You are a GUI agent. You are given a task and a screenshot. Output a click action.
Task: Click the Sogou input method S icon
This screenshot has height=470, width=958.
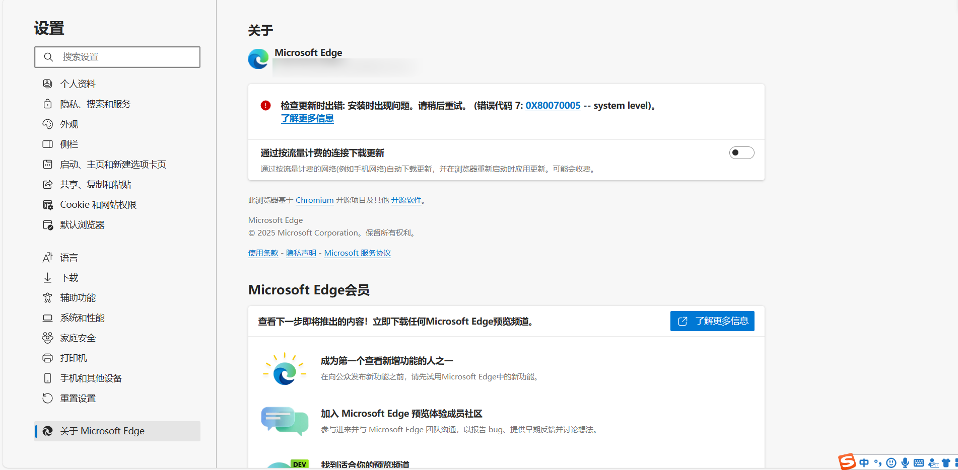[x=847, y=461]
